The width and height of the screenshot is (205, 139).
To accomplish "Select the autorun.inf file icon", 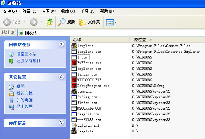I will [x=74, y=125].
